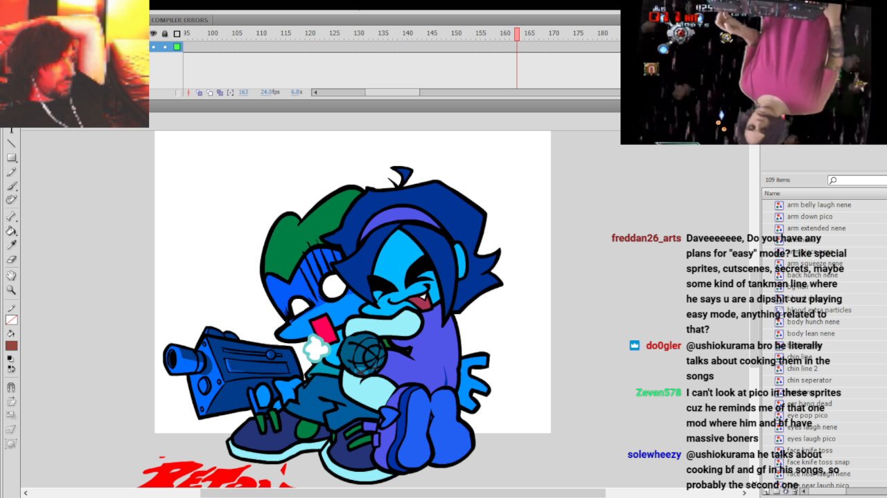The width and height of the screenshot is (887, 498).
Task: Click the '109 items' library count
Action: click(x=778, y=180)
